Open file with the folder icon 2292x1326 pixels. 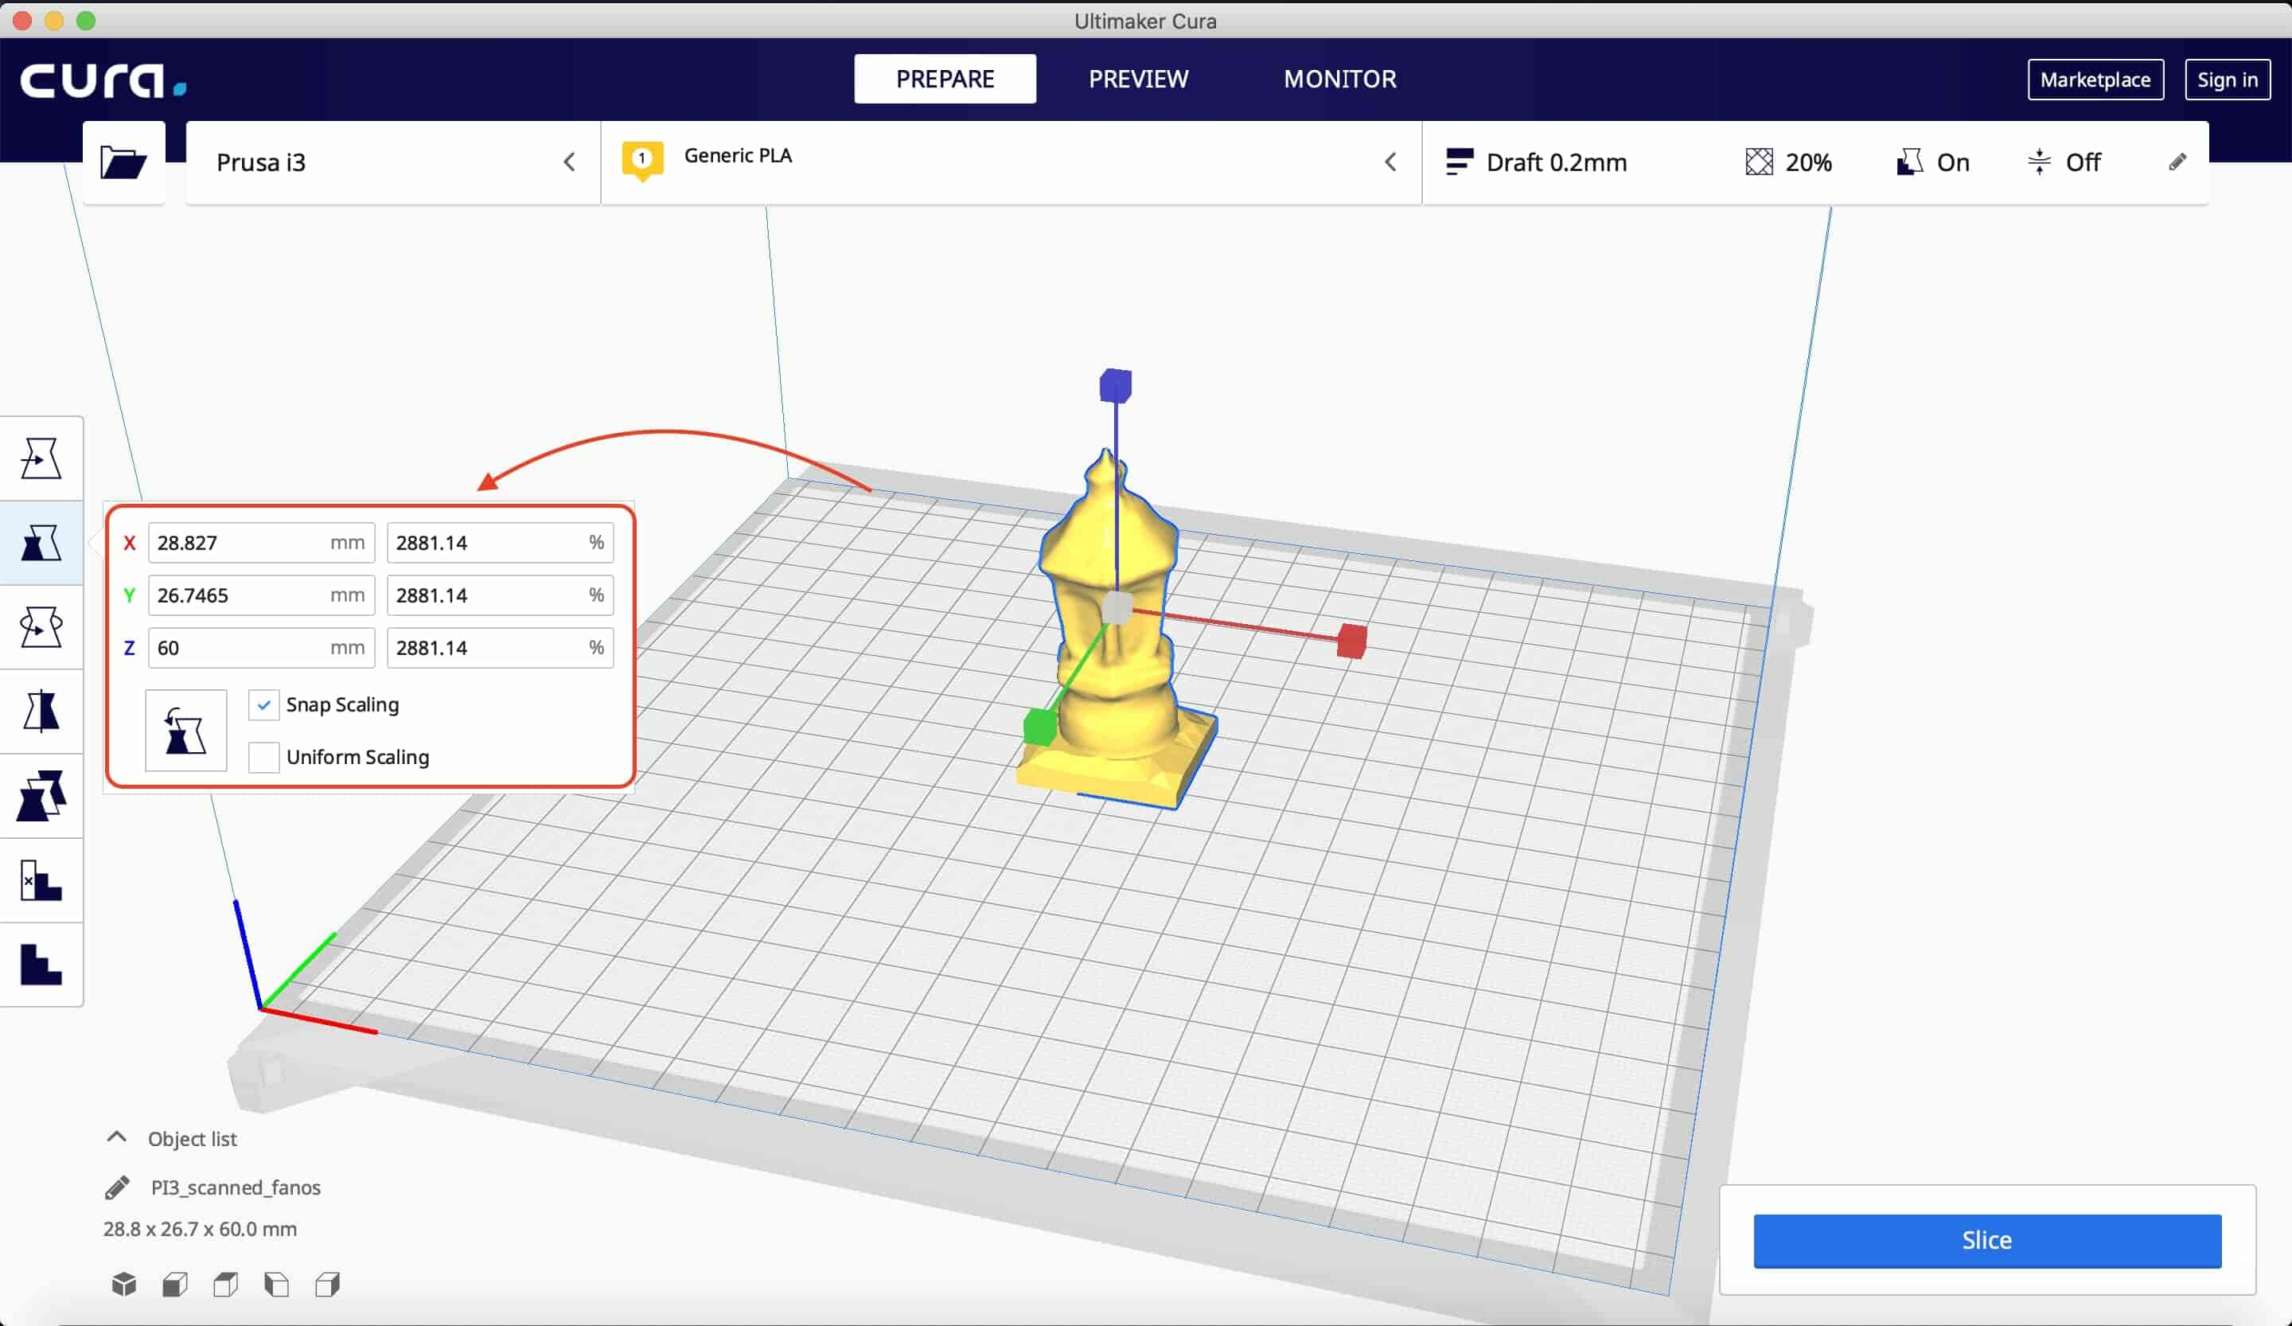point(123,163)
